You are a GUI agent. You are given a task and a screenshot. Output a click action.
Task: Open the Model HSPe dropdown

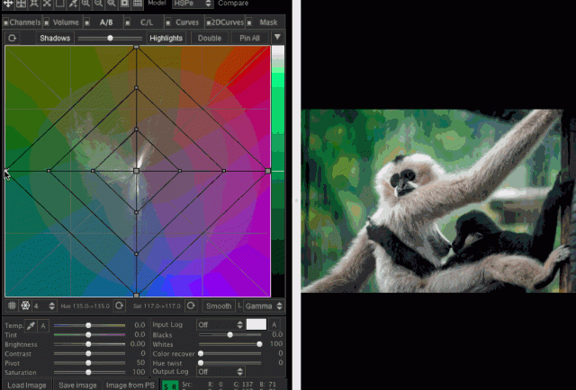coord(193,4)
